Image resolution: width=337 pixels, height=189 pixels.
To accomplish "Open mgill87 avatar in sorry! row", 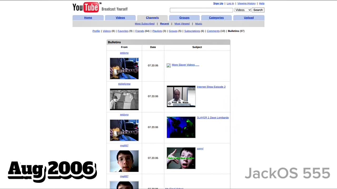I will (x=124, y=161).
